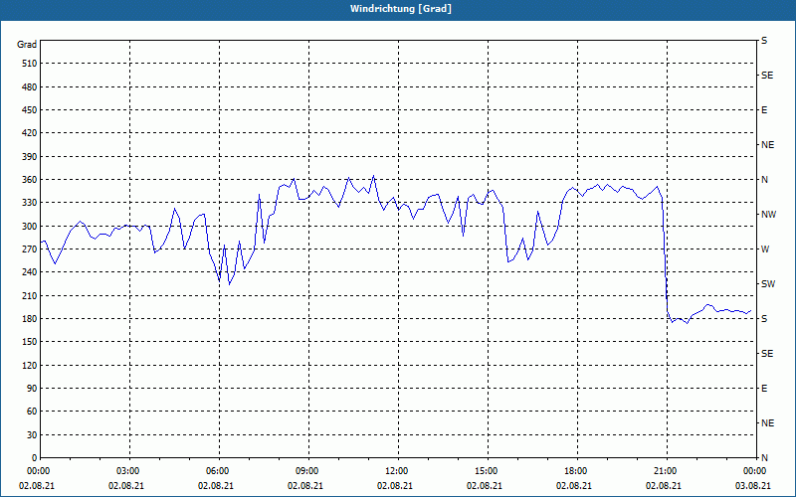Click the 12:00 time axis label
This screenshot has height=497, width=796.
click(x=394, y=471)
